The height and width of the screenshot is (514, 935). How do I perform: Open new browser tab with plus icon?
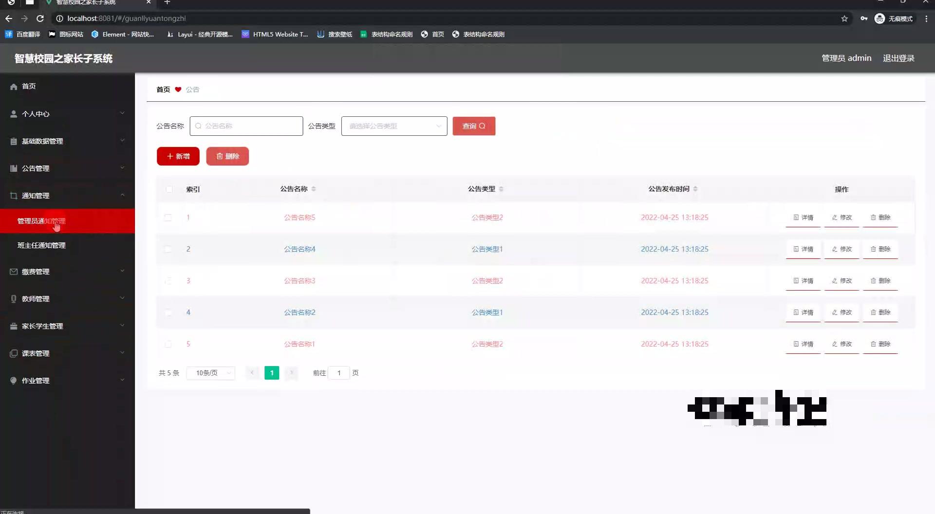(x=167, y=2)
